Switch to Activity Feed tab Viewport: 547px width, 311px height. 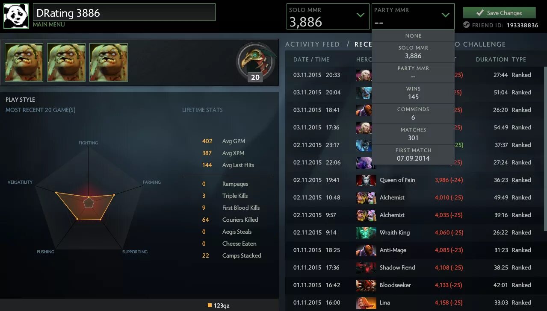(312, 44)
